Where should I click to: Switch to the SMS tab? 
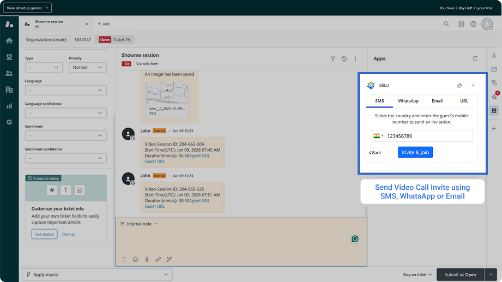(x=379, y=101)
